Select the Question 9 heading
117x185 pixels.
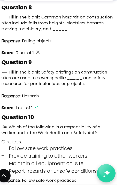(x=17, y=62)
